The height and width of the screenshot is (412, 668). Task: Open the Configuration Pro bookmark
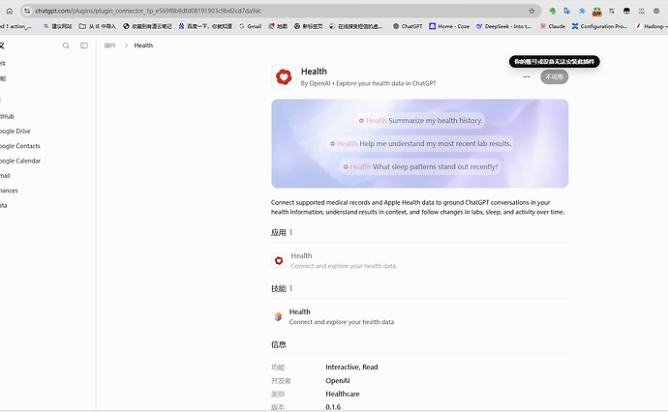(599, 26)
